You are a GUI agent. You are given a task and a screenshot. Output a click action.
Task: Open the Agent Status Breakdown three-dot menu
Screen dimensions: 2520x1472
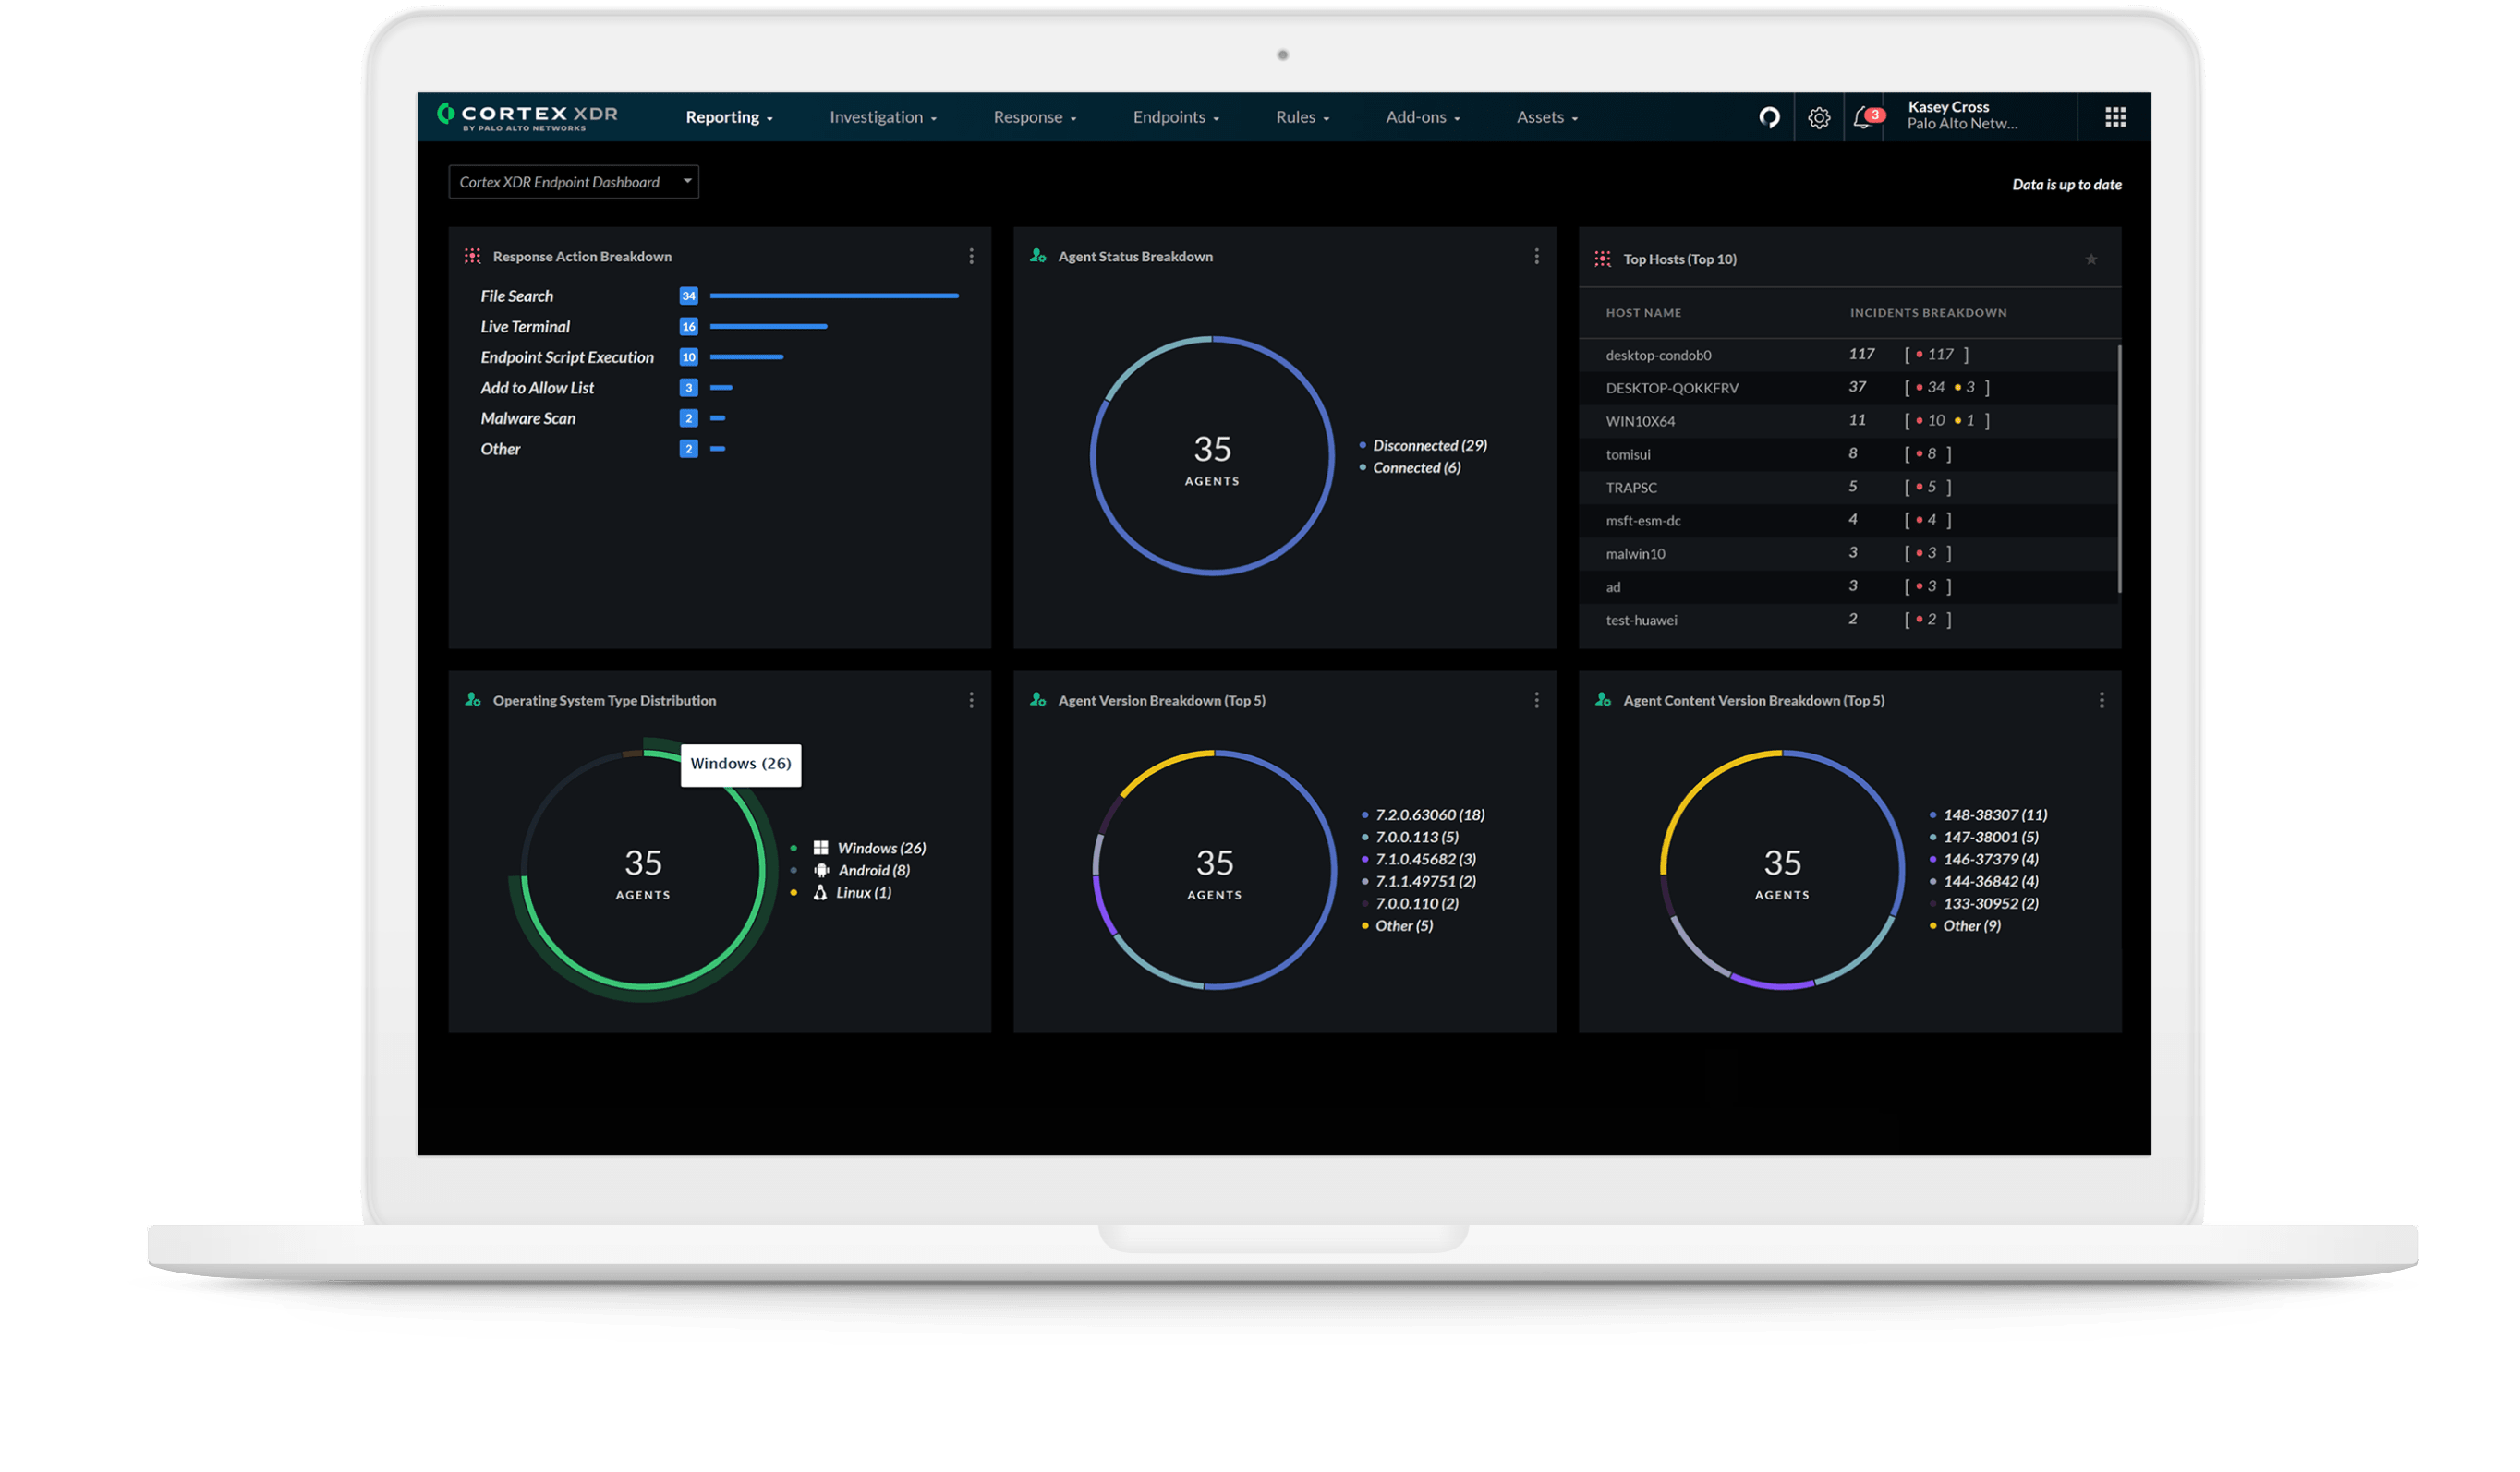coord(1537,256)
